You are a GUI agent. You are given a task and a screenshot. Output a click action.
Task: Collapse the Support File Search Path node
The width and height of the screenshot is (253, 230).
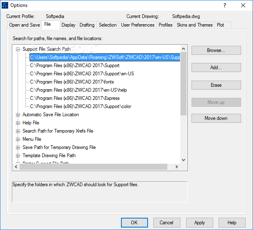pos(18,49)
